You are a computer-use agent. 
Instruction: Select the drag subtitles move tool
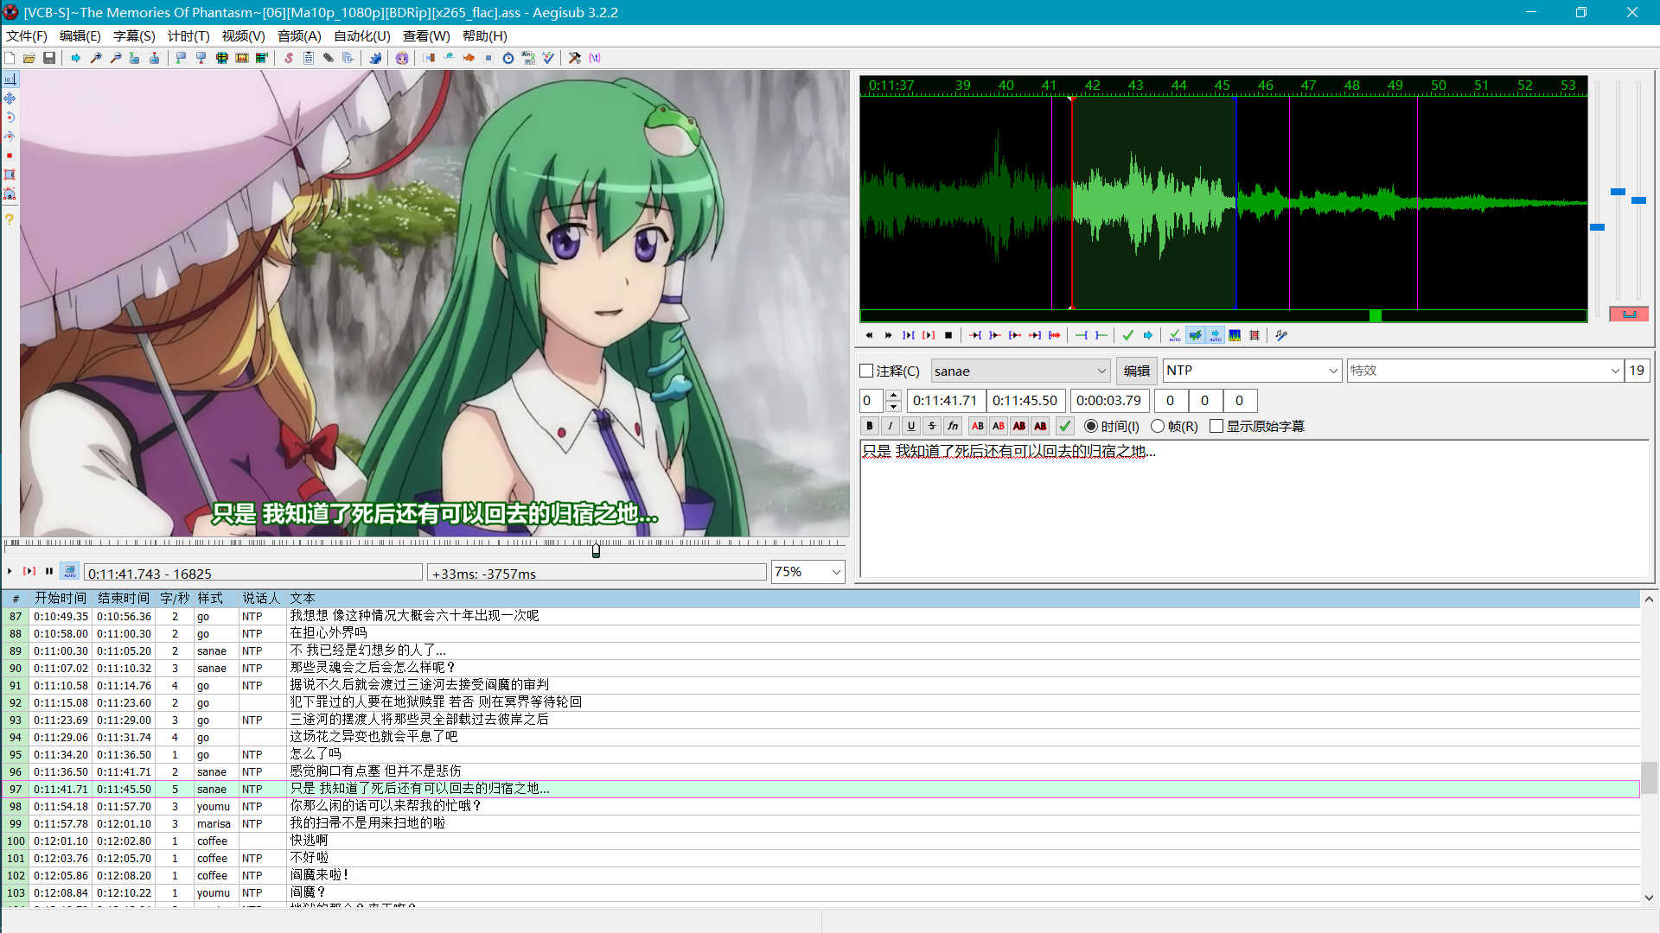tap(10, 98)
